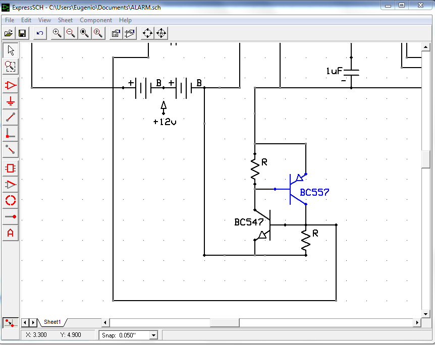Click the X: 3.300 coordinate readout
Viewport: 435px width, 345px height.
[36, 335]
